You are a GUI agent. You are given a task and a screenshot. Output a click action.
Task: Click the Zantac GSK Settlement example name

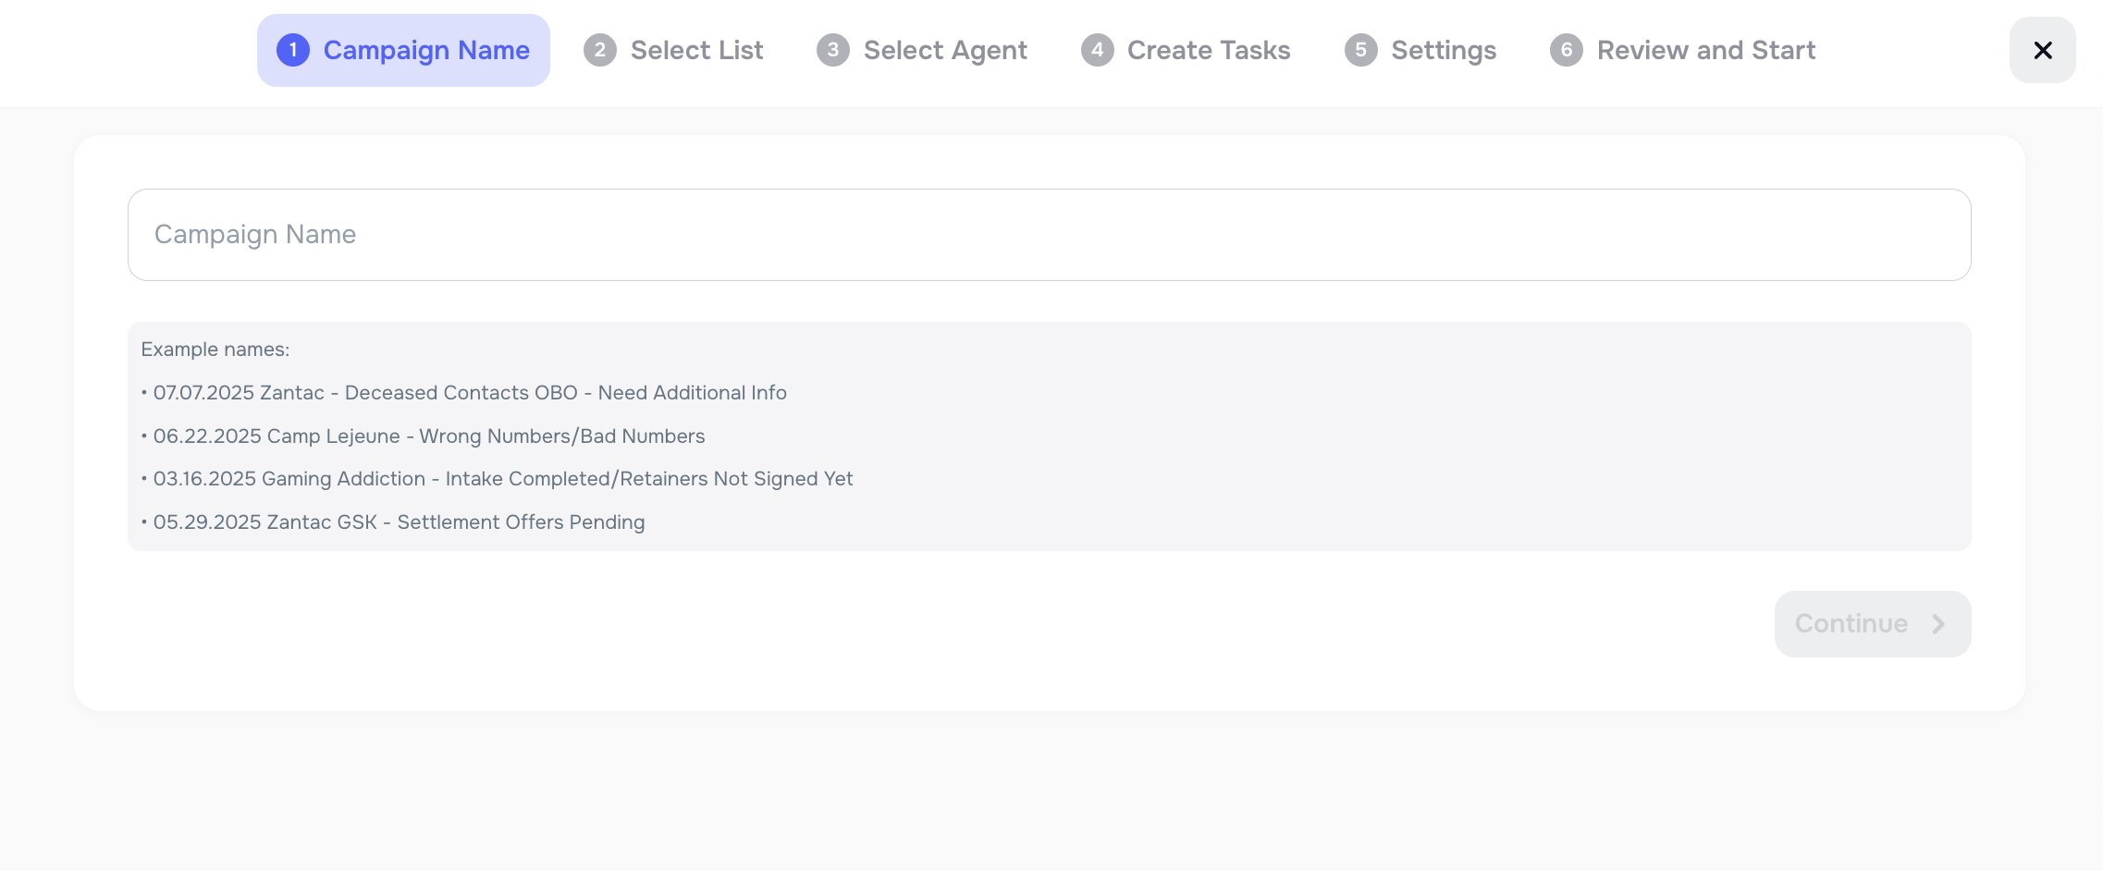click(394, 521)
